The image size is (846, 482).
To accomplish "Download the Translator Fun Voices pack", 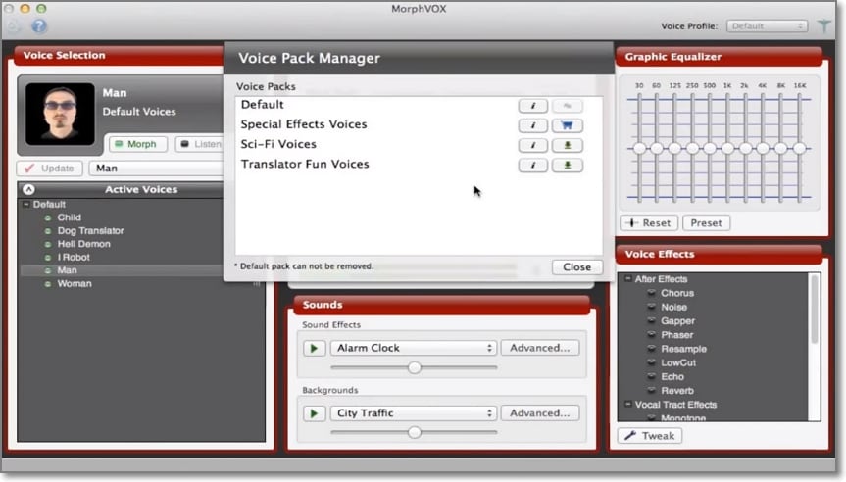I will click(567, 165).
